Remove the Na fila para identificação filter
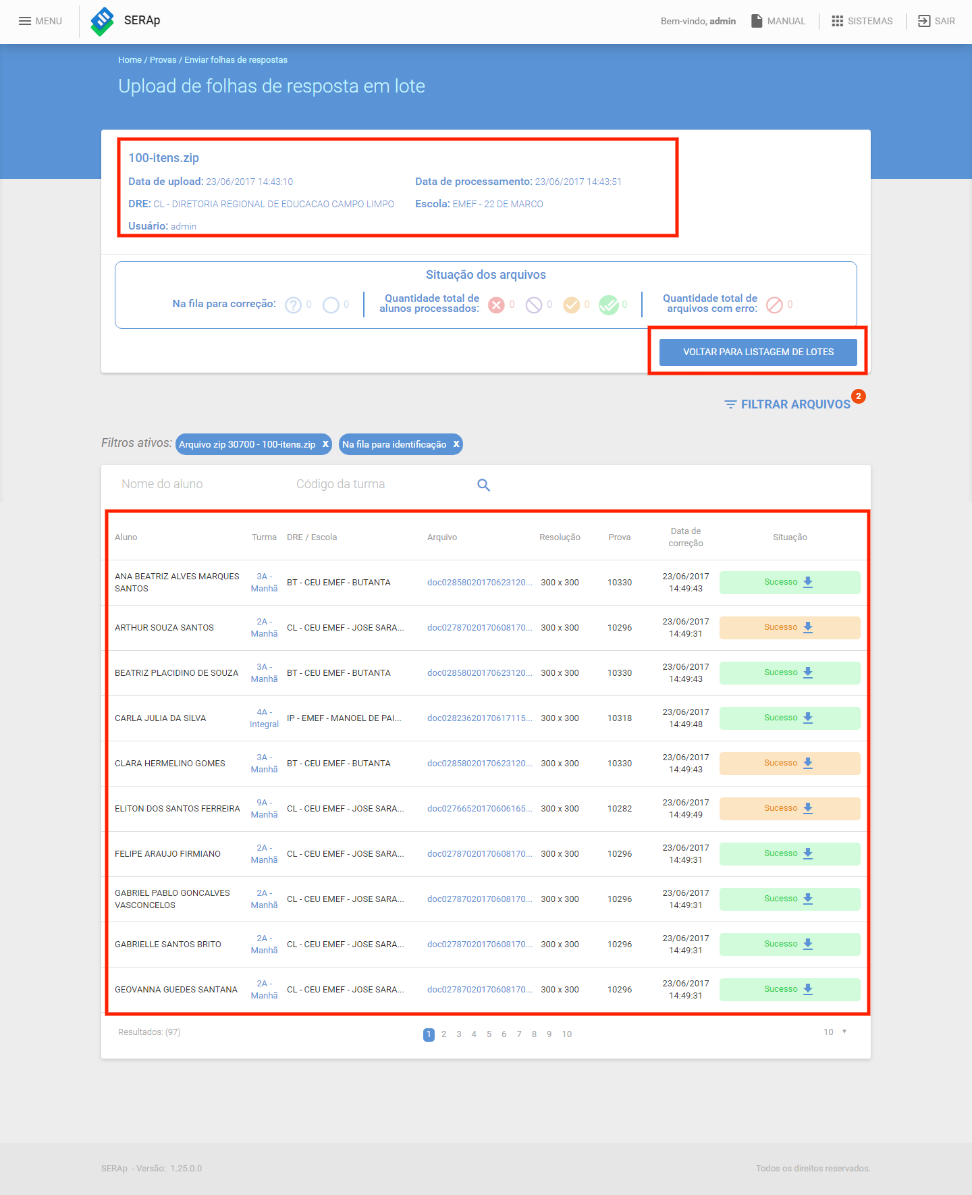 pyautogui.click(x=456, y=444)
